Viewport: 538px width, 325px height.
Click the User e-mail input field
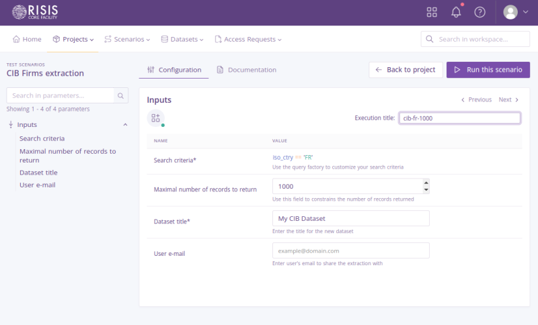click(x=350, y=250)
